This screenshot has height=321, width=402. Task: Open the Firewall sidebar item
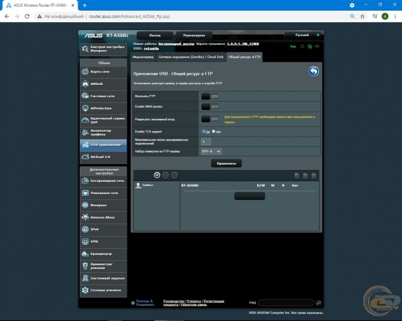point(103,253)
